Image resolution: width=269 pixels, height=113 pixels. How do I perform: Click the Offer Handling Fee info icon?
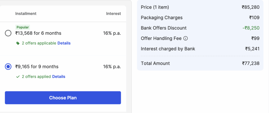(x=185, y=38)
